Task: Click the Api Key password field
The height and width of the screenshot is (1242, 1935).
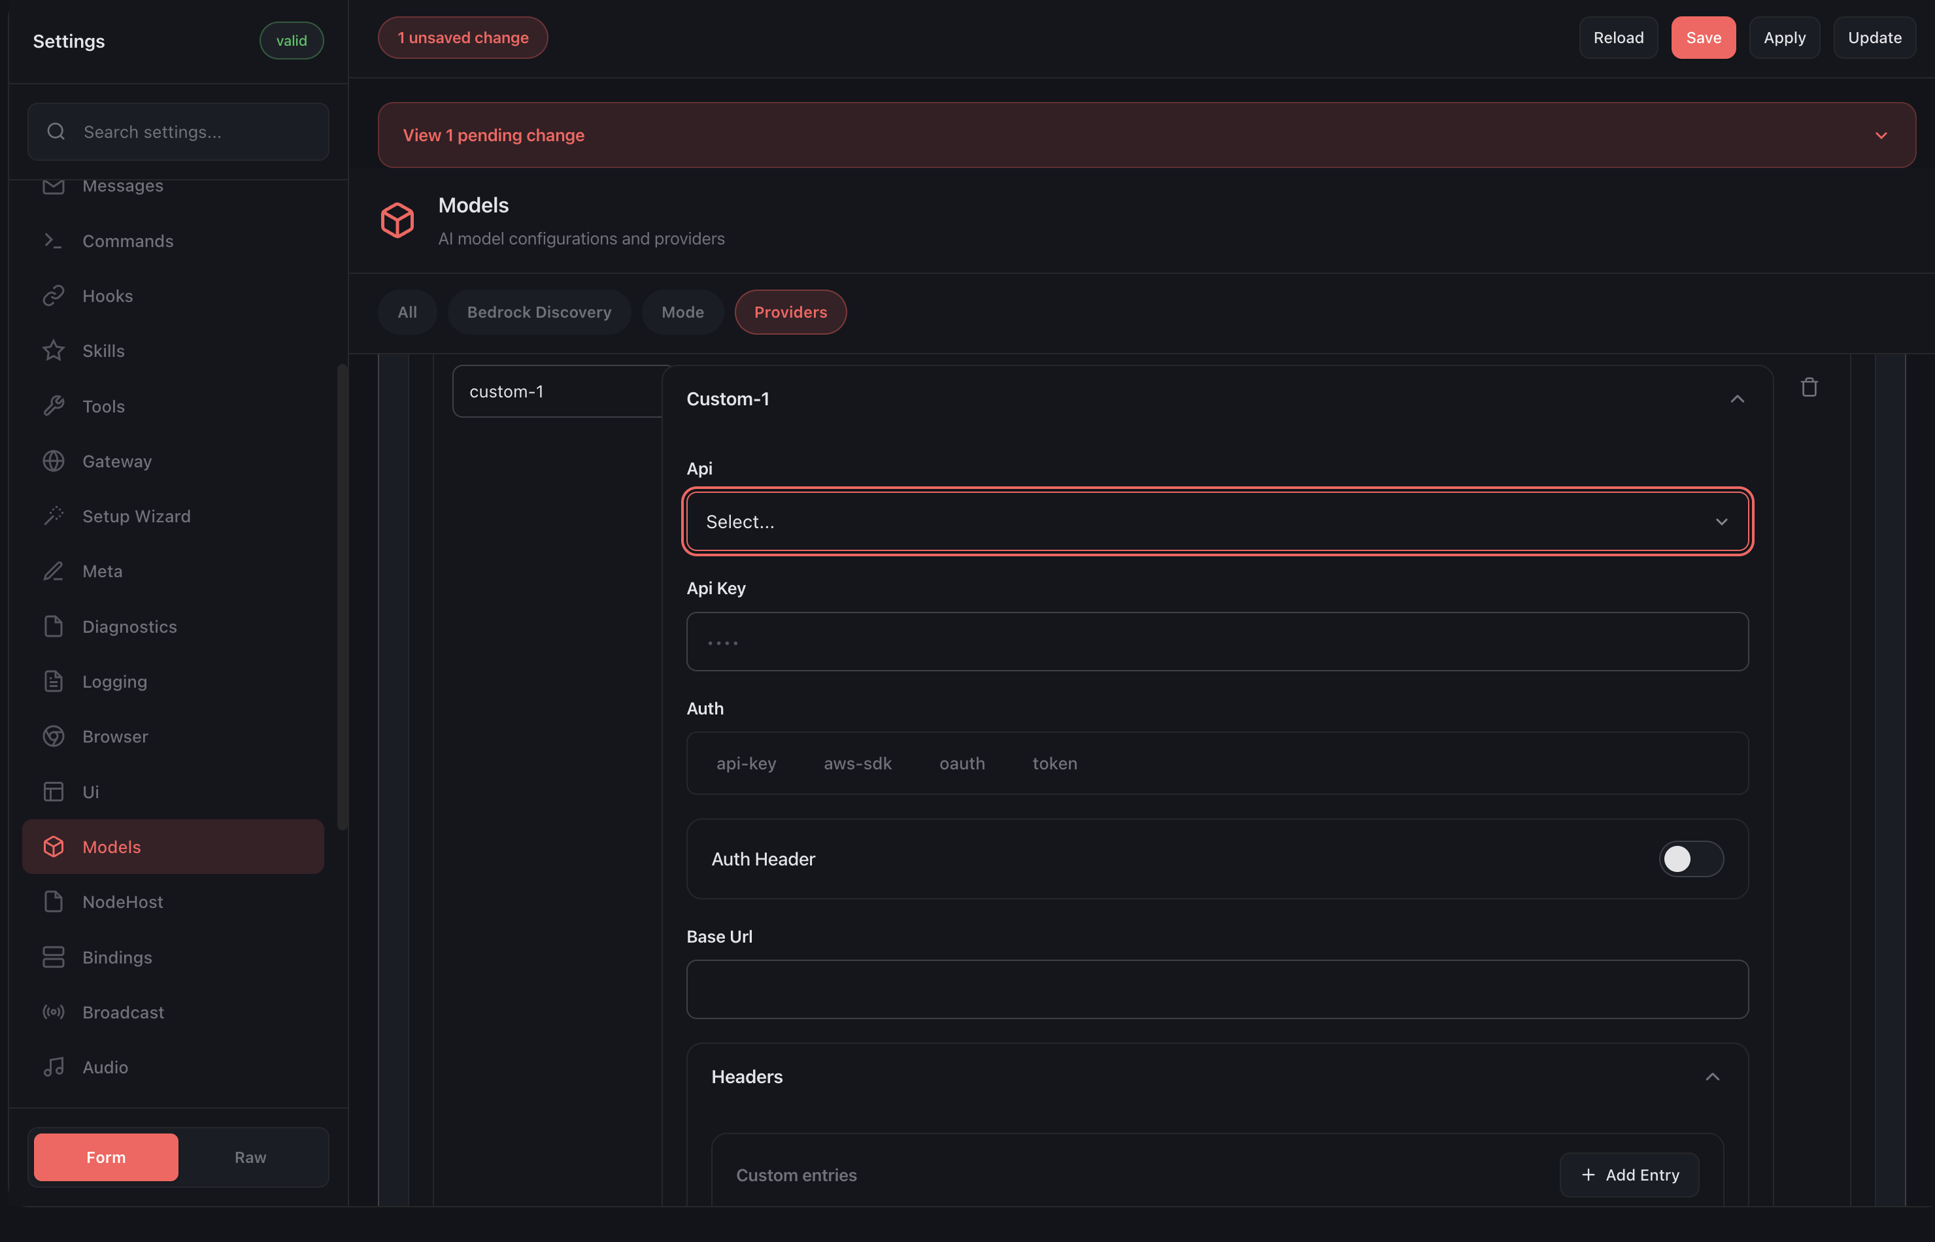Action: (1217, 642)
